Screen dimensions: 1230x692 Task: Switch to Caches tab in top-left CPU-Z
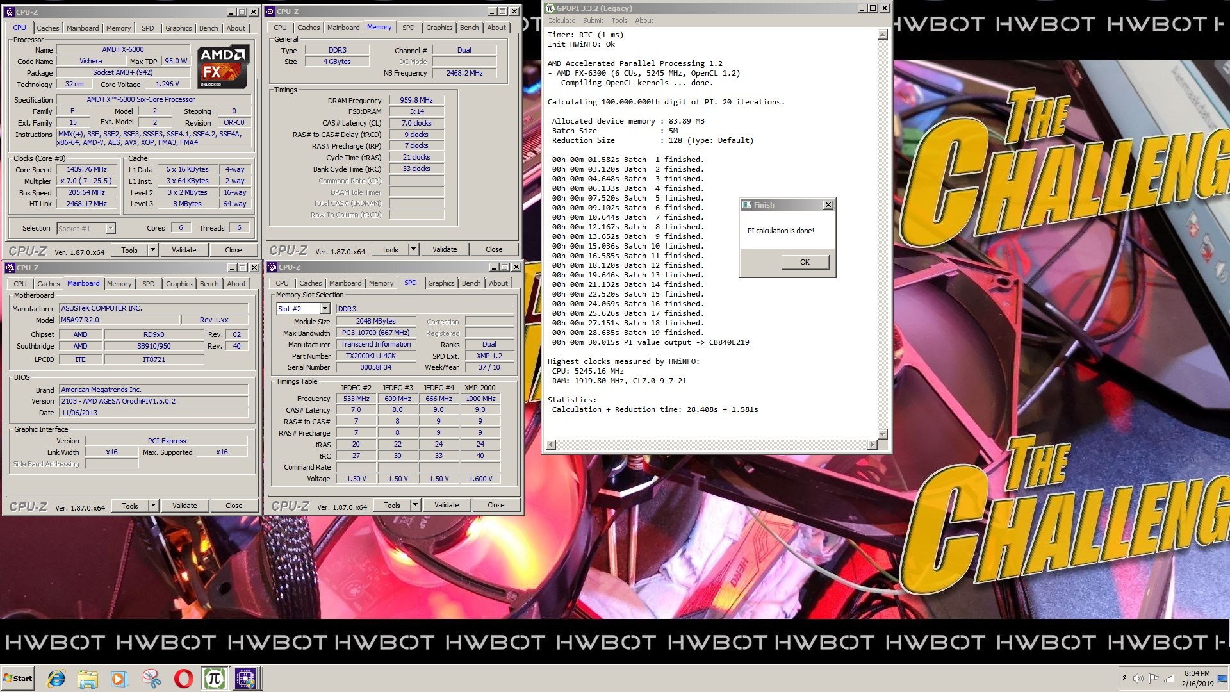[x=48, y=28]
